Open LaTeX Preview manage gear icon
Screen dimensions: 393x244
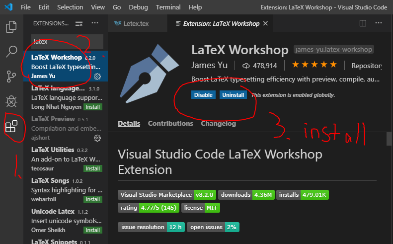97,138
